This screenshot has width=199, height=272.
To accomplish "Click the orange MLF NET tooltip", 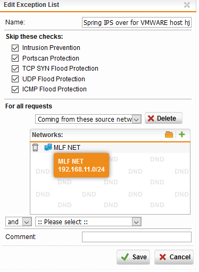I will point(81,165).
